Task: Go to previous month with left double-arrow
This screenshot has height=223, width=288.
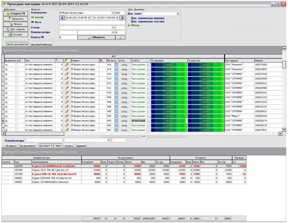Action: pos(62,17)
